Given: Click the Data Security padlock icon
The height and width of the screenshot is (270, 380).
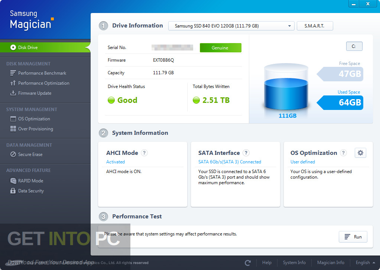Looking at the screenshot, I should tap(13, 191).
